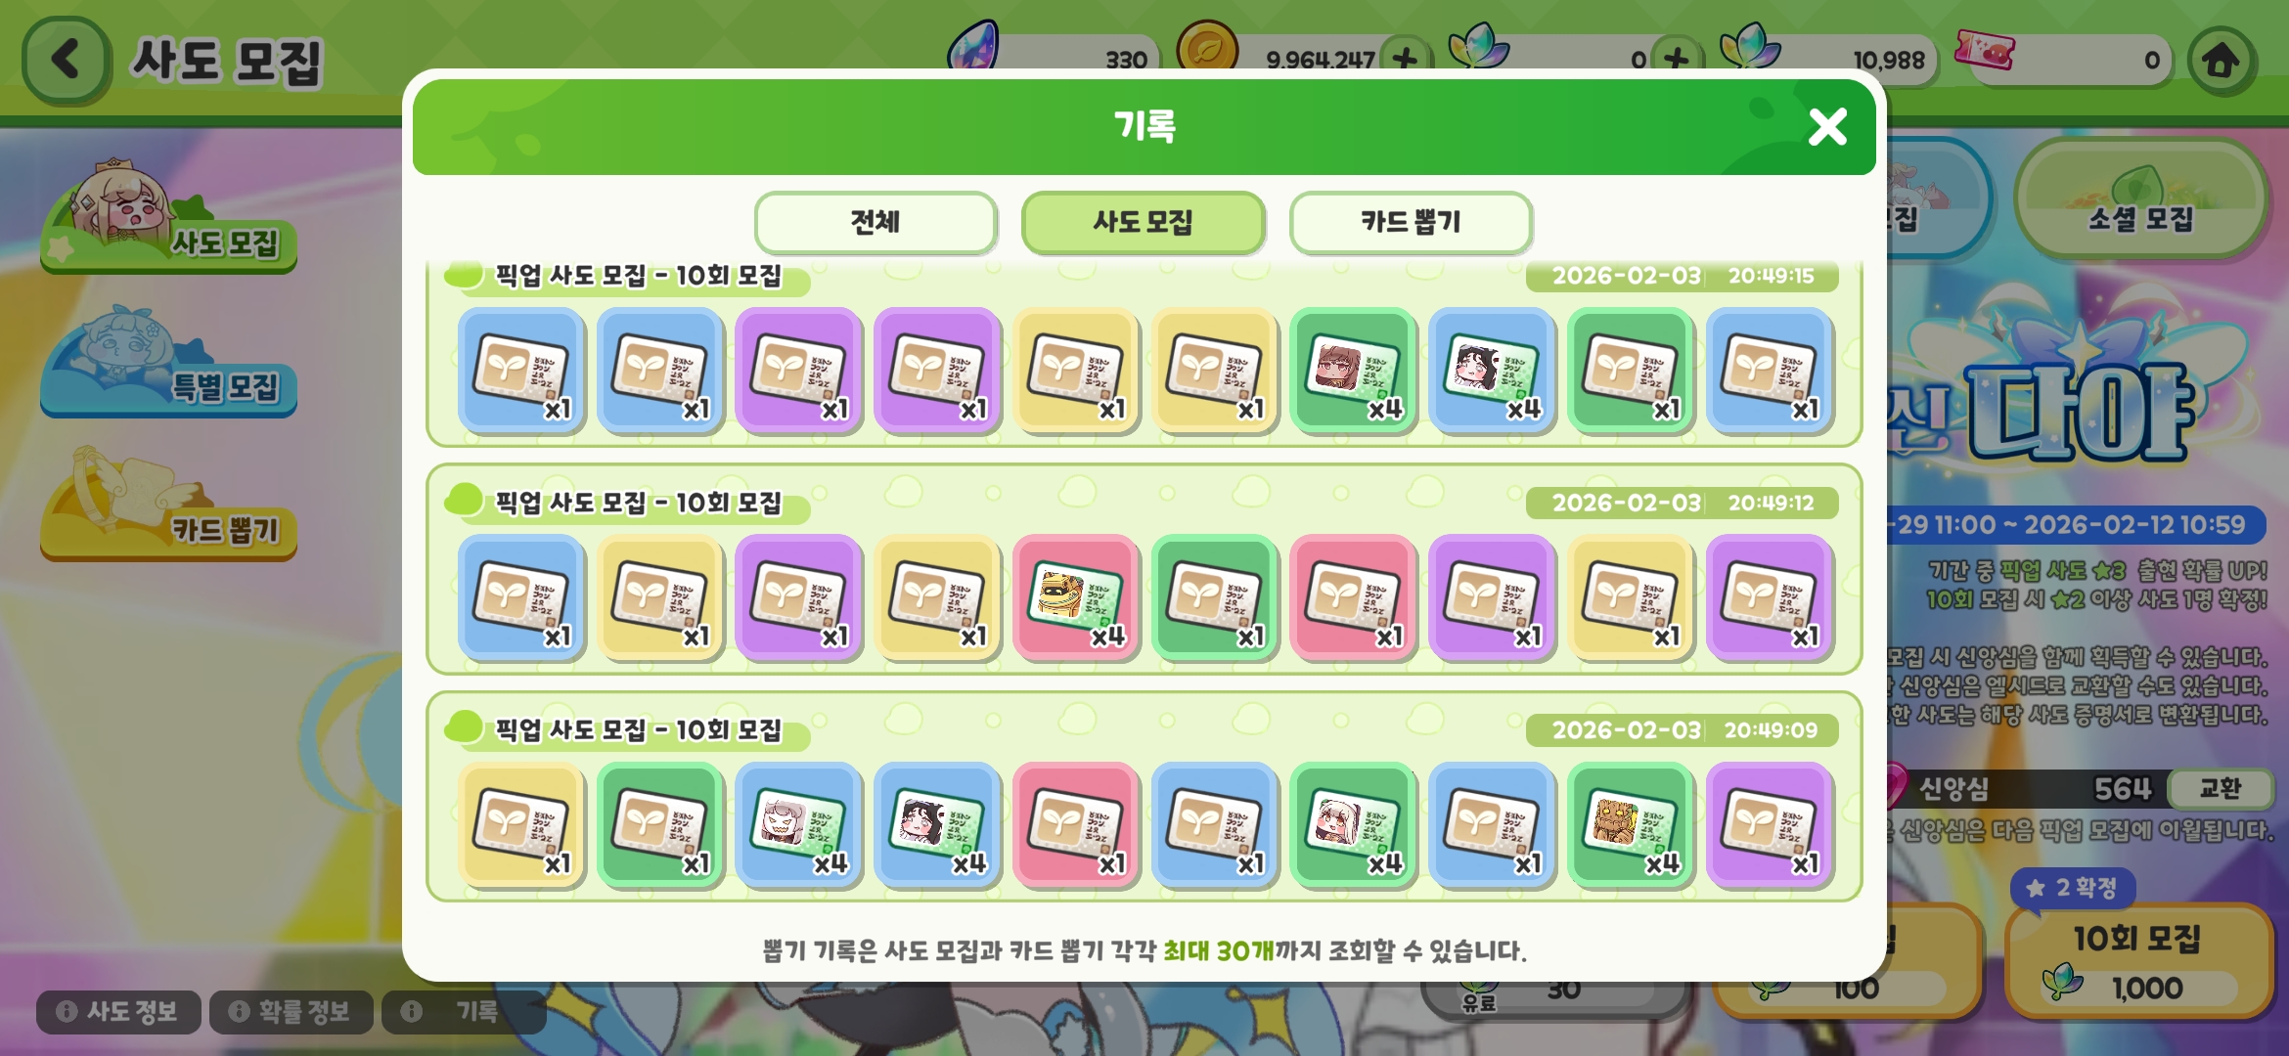This screenshot has height=1056, width=2289.
Task: Click the 사도 정보 info button
Action: coord(118,1011)
